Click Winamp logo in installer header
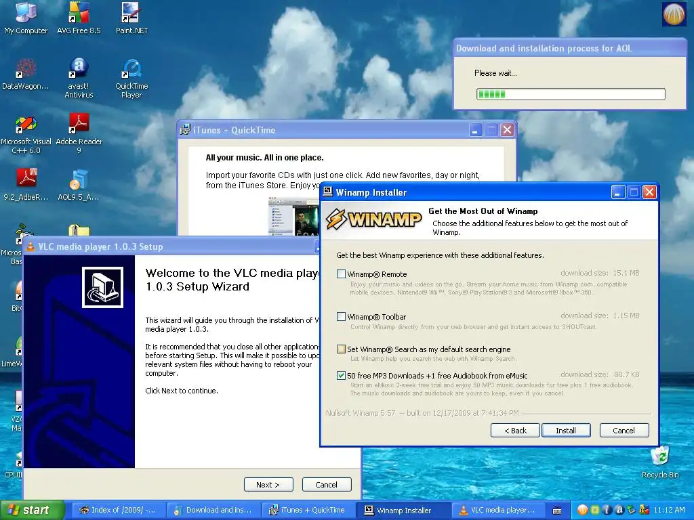The image size is (694, 520). (x=373, y=219)
